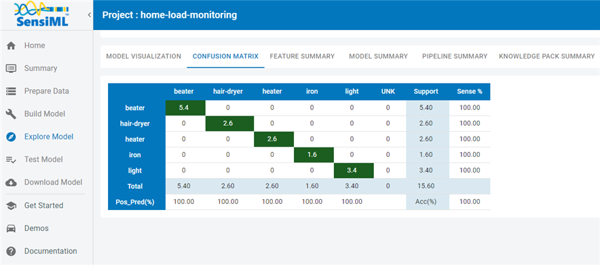600x265 pixels.
Task: Open the Documentation menu entry
Action: pos(50,251)
